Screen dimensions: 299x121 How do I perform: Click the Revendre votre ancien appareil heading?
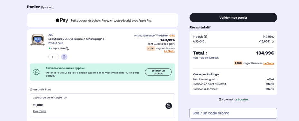[66, 68]
